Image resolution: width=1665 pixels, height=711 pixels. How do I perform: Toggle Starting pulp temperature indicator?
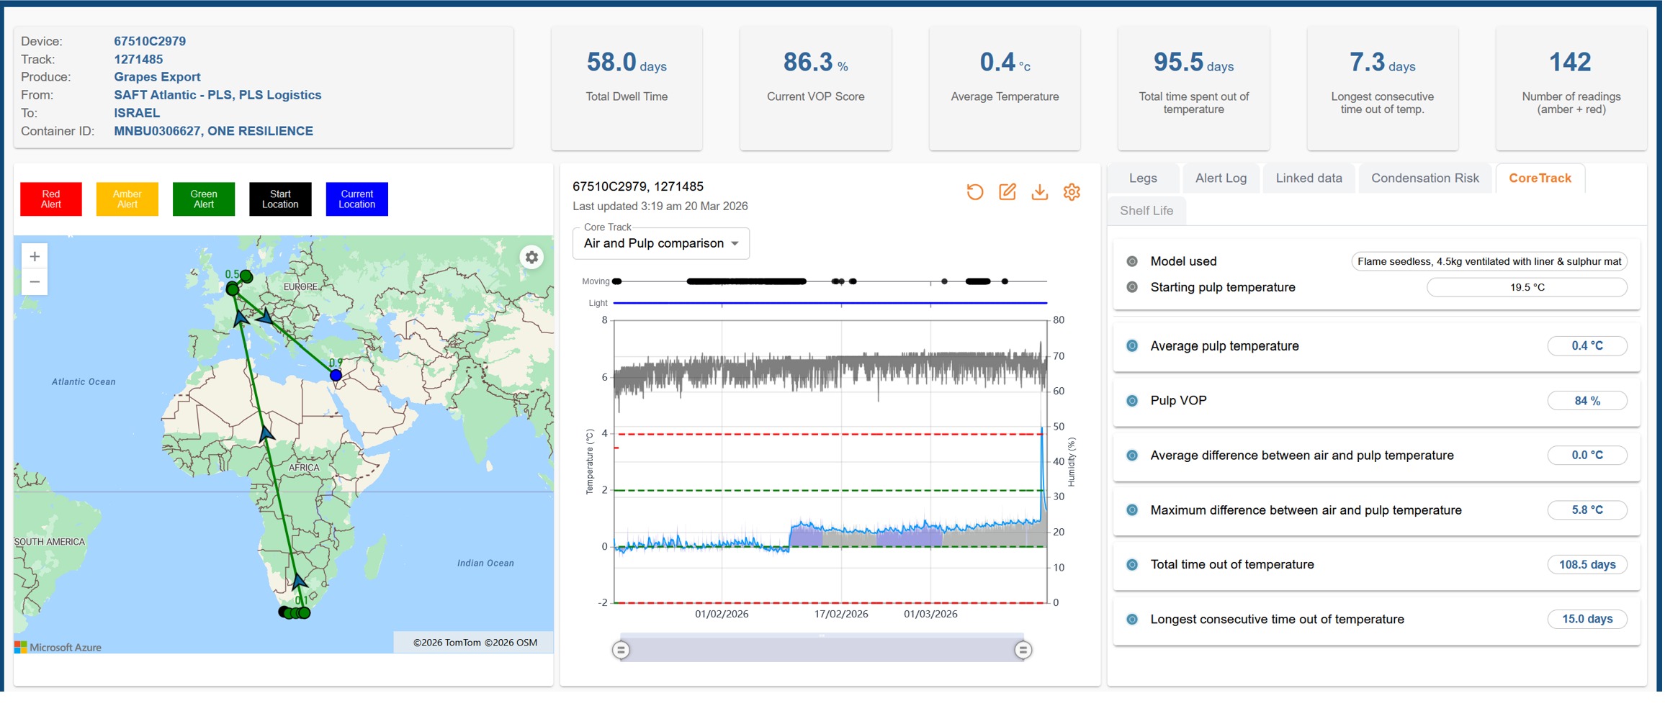pos(1132,287)
